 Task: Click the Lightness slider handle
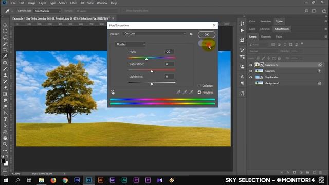pyautogui.click(x=152, y=84)
